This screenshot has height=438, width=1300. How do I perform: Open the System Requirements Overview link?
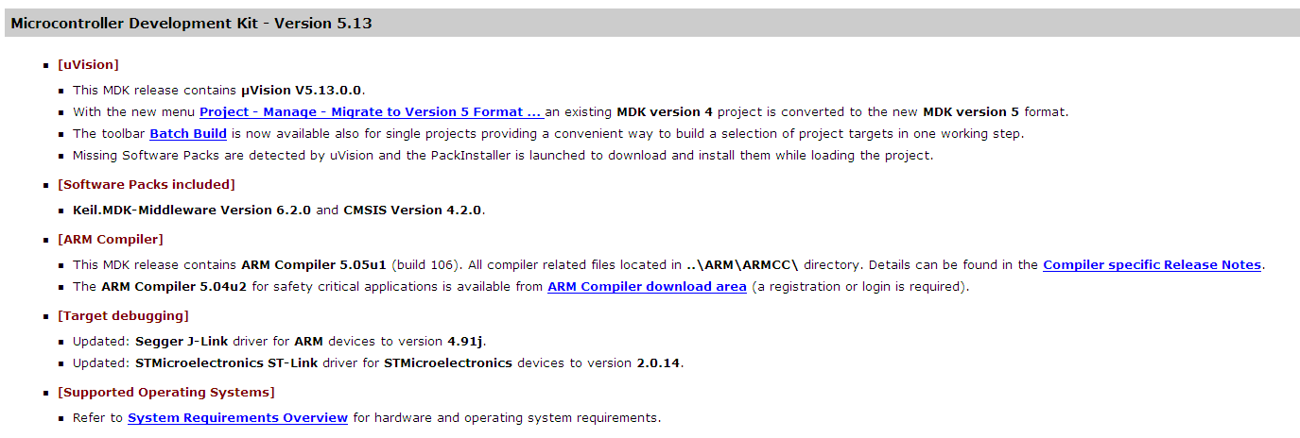tap(237, 417)
